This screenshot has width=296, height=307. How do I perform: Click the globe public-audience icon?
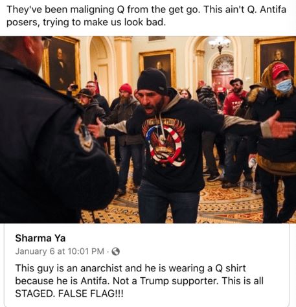[116, 251]
